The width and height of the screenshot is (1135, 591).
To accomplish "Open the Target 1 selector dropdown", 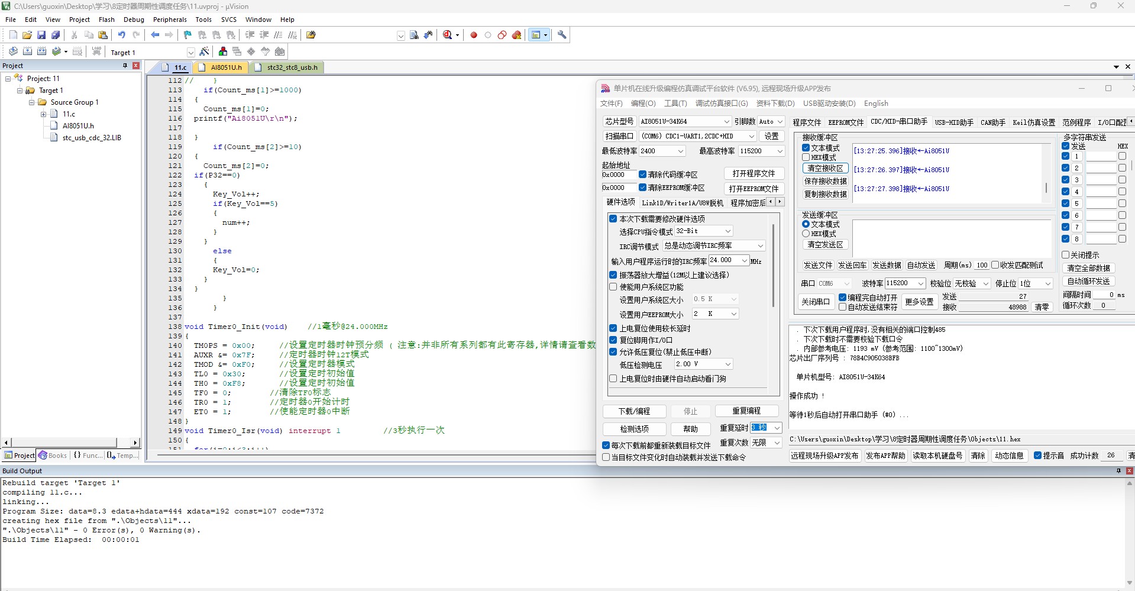I will pos(190,52).
